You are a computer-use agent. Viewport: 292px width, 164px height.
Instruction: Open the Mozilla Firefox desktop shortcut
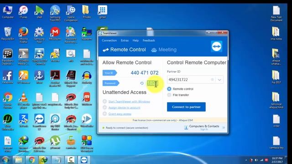coord(23,35)
